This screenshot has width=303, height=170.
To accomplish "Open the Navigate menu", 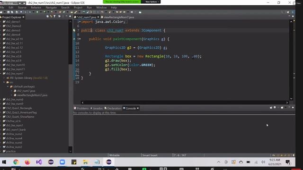I will tap(51, 8).
